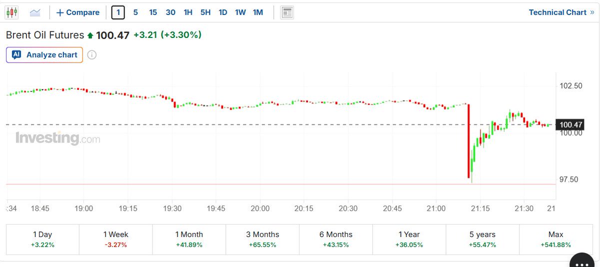Image resolution: width=600 pixels, height=267 pixels.
Task: Choose the 1 Week performance range
Action: [115, 239]
